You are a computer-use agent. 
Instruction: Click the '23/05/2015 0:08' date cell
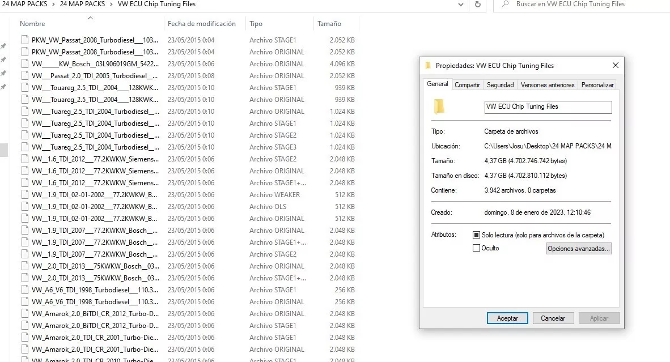click(191, 76)
